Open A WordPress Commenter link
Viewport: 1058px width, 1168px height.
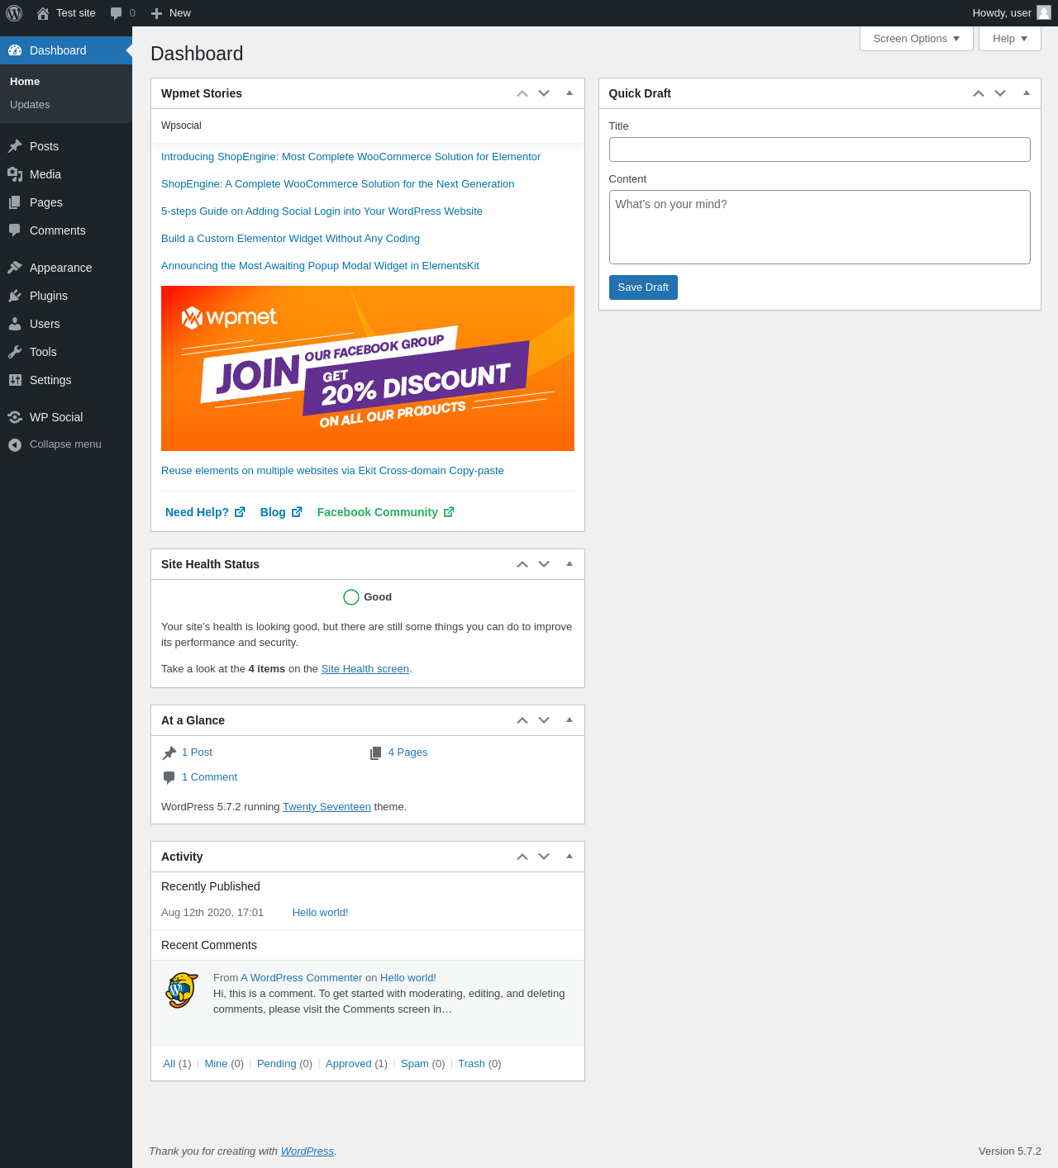[302, 978]
